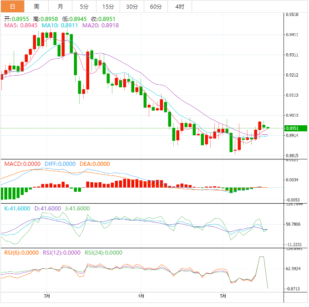Switch to the 月 monthly tab
Screen dimensions: 309x307
tap(61, 6)
